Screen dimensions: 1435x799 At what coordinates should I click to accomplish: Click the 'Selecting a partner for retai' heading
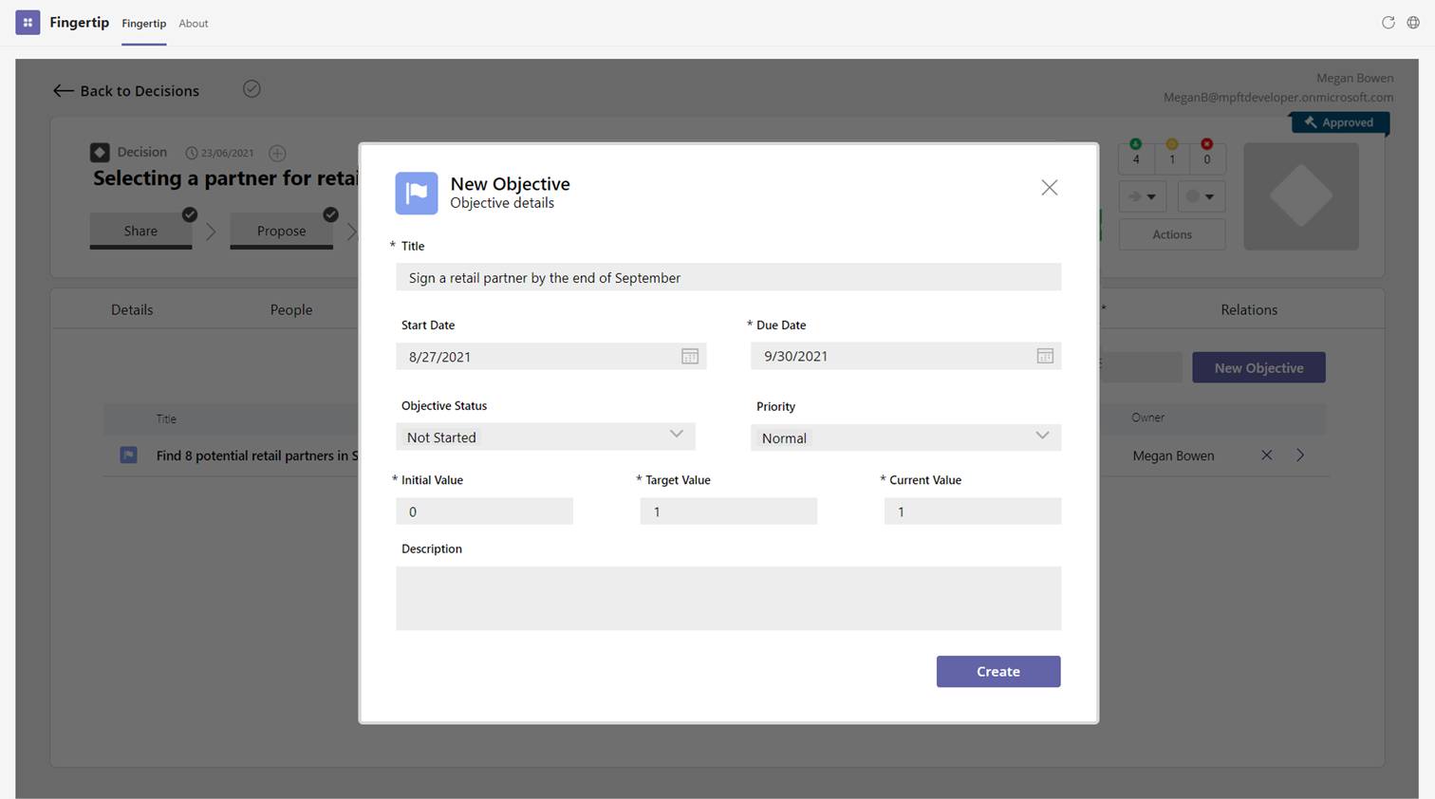[x=226, y=178]
